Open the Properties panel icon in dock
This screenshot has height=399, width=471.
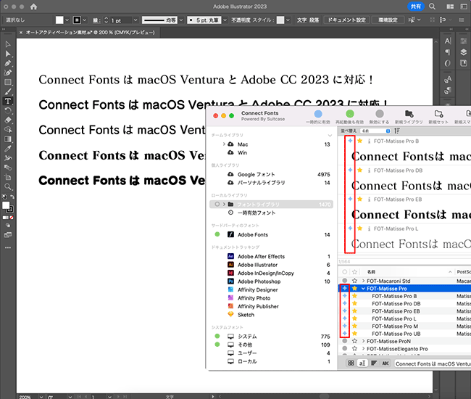click(464, 41)
